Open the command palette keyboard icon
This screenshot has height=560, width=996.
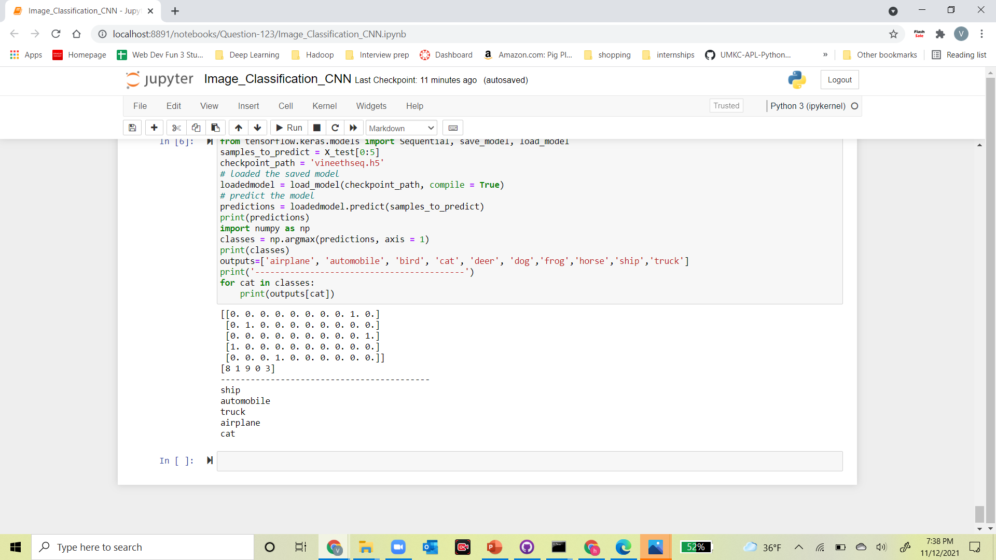coord(452,128)
